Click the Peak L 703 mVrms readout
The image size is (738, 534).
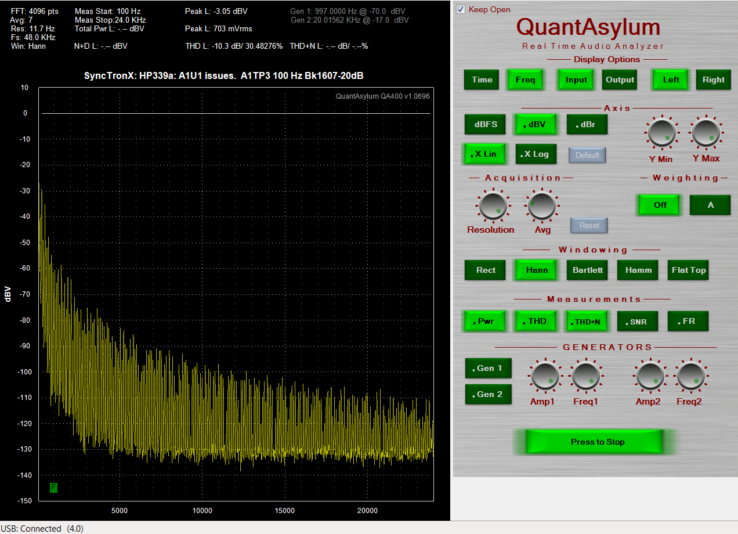click(x=219, y=28)
